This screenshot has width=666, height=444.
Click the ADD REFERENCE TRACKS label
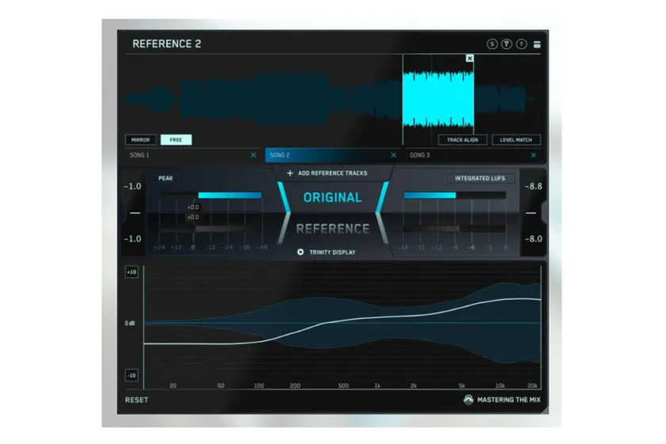[x=332, y=174]
